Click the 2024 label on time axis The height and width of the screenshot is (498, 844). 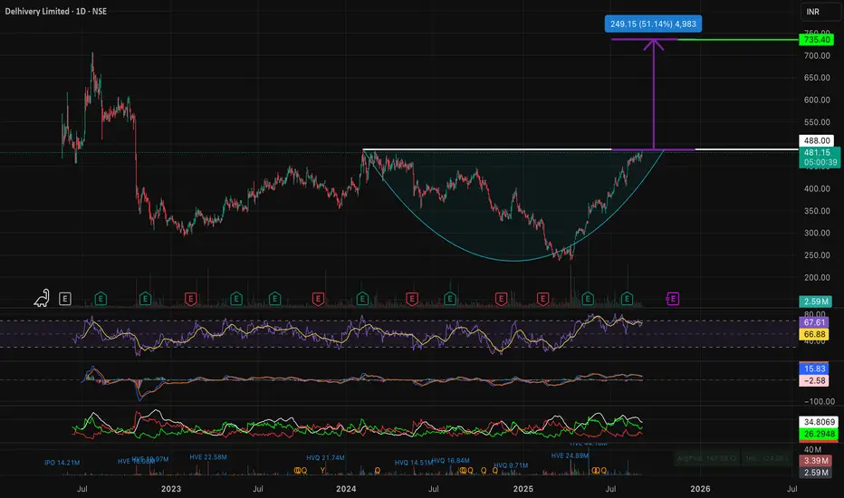click(346, 489)
